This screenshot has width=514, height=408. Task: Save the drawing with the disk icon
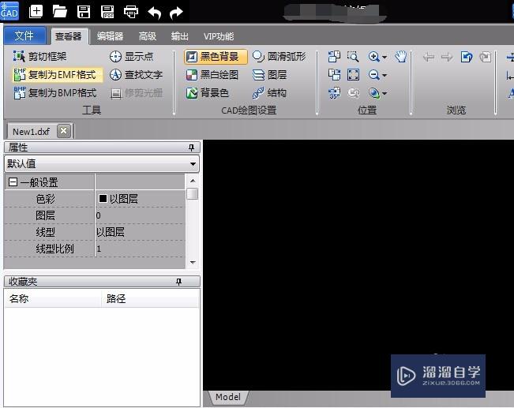point(84,12)
